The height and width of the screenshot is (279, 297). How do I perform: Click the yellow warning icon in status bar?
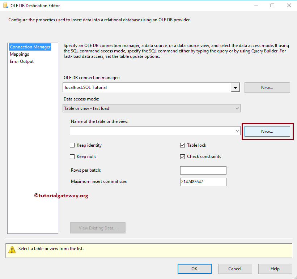[x=12, y=249]
